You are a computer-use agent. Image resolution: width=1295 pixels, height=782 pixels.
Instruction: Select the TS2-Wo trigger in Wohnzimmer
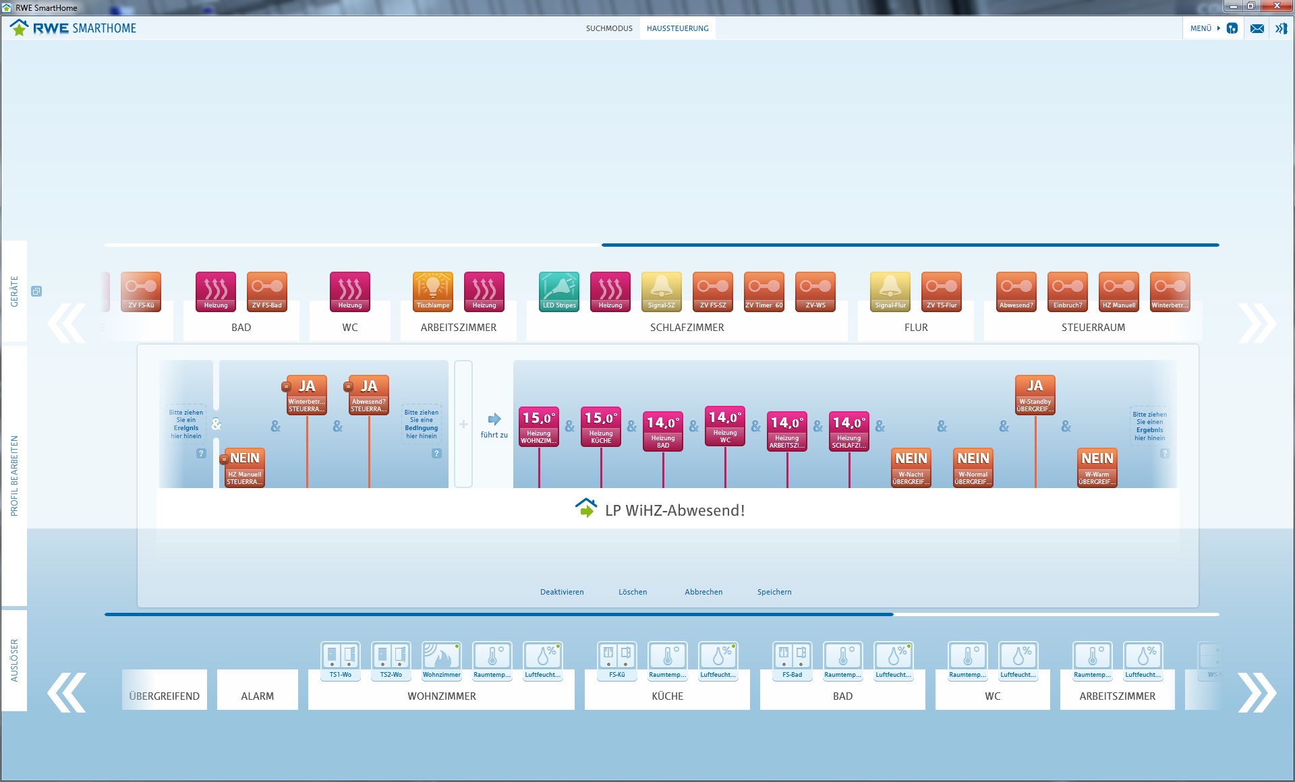(391, 661)
